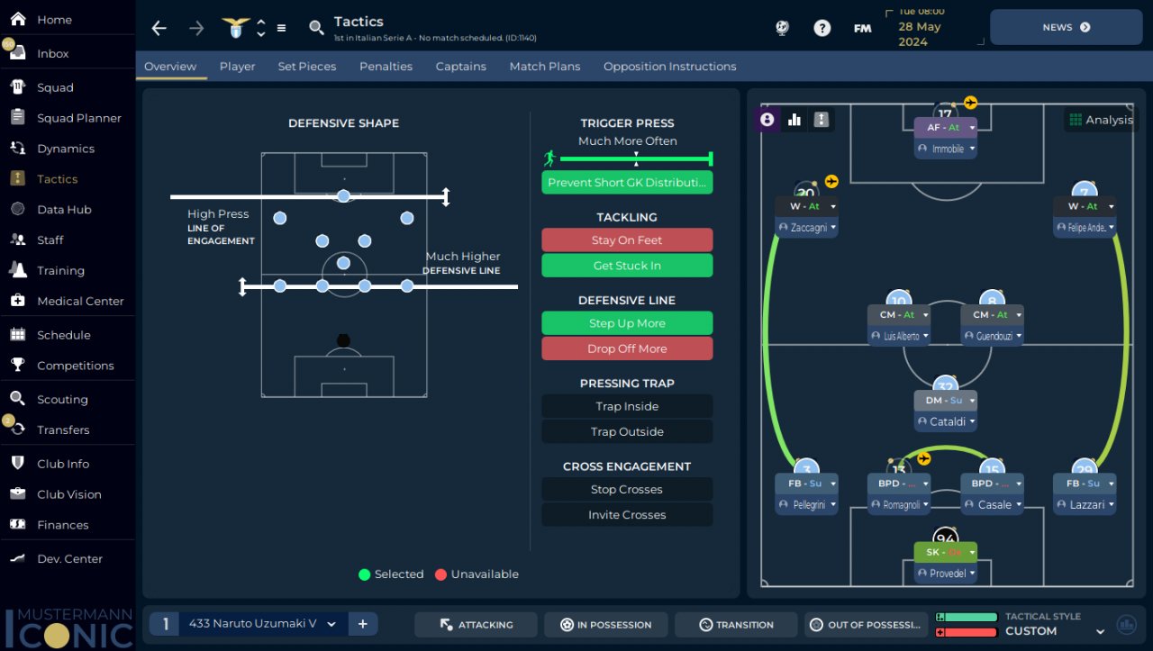This screenshot has height=651, width=1153.
Task: Enable Trap Inside pressing trap
Action: coord(627,406)
